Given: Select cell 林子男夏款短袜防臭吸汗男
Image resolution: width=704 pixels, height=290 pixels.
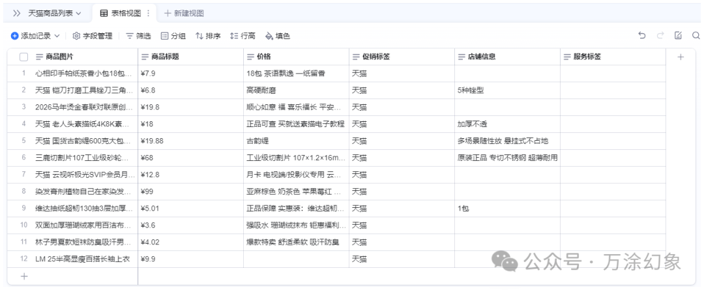Looking at the screenshot, I should 84,242.
